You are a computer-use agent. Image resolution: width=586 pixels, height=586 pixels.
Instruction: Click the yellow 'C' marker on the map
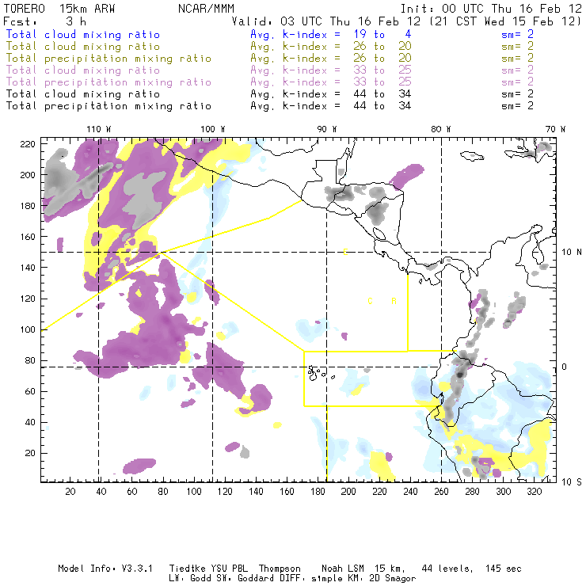tap(370, 301)
